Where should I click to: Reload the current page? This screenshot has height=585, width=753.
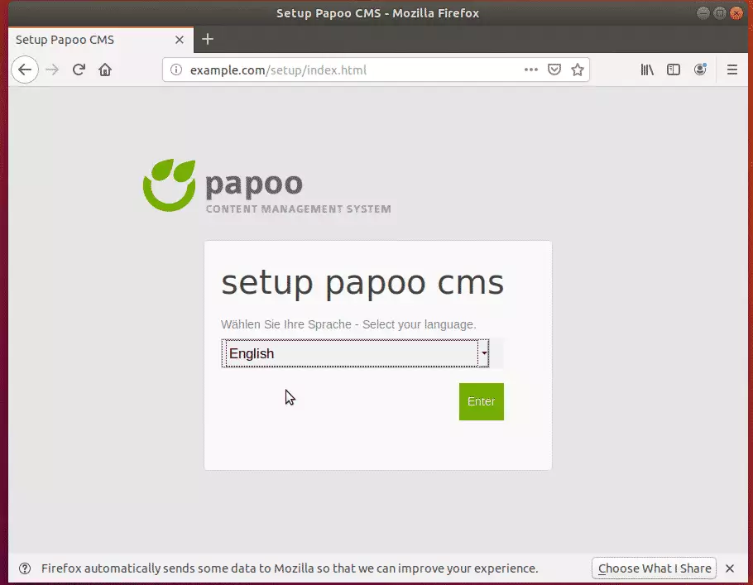[x=79, y=70]
